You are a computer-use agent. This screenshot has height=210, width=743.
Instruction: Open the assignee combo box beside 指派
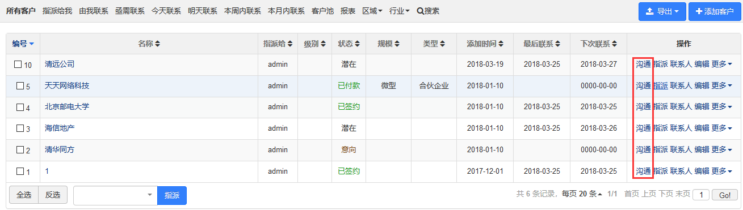click(x=115, y=195)
